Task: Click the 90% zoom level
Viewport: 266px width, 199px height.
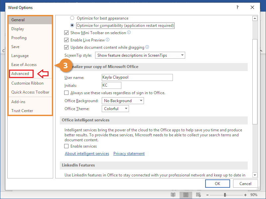Action: pyautogui.click(x=254, y=195)
